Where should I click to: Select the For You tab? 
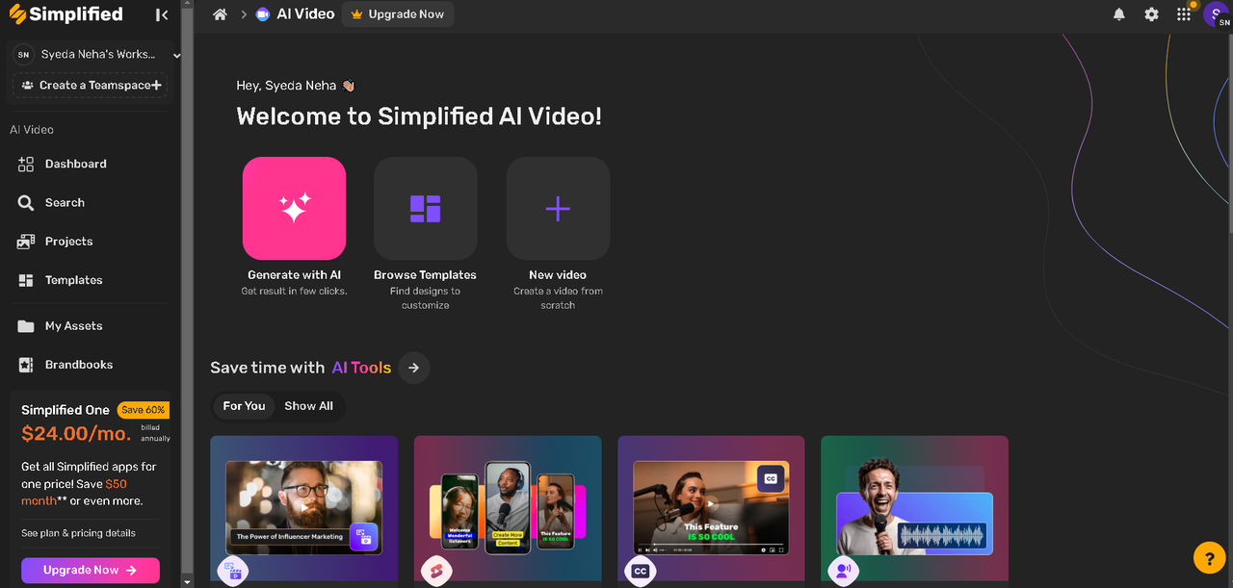coord(244,406)
